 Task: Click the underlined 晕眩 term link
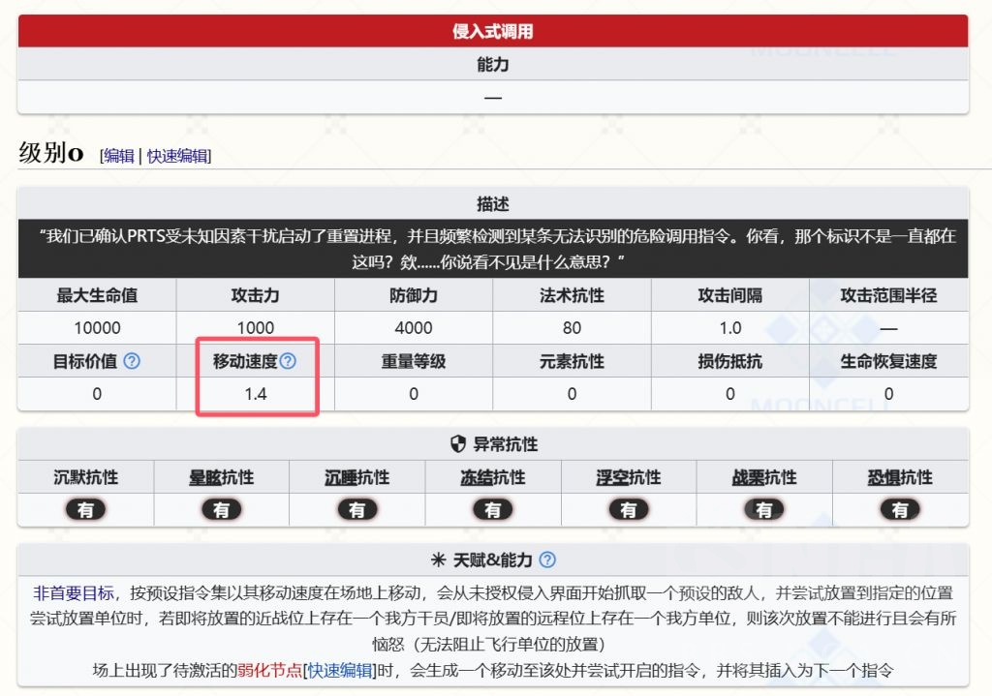click(202, 475)
